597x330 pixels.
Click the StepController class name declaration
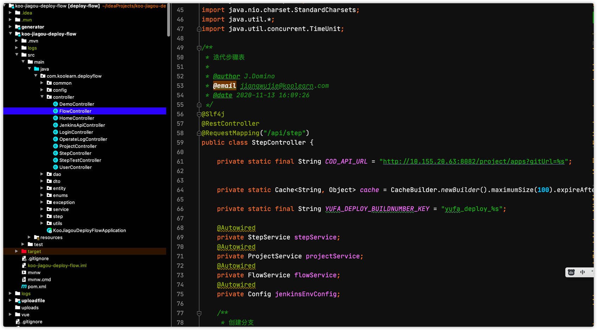tap(279, 143)
